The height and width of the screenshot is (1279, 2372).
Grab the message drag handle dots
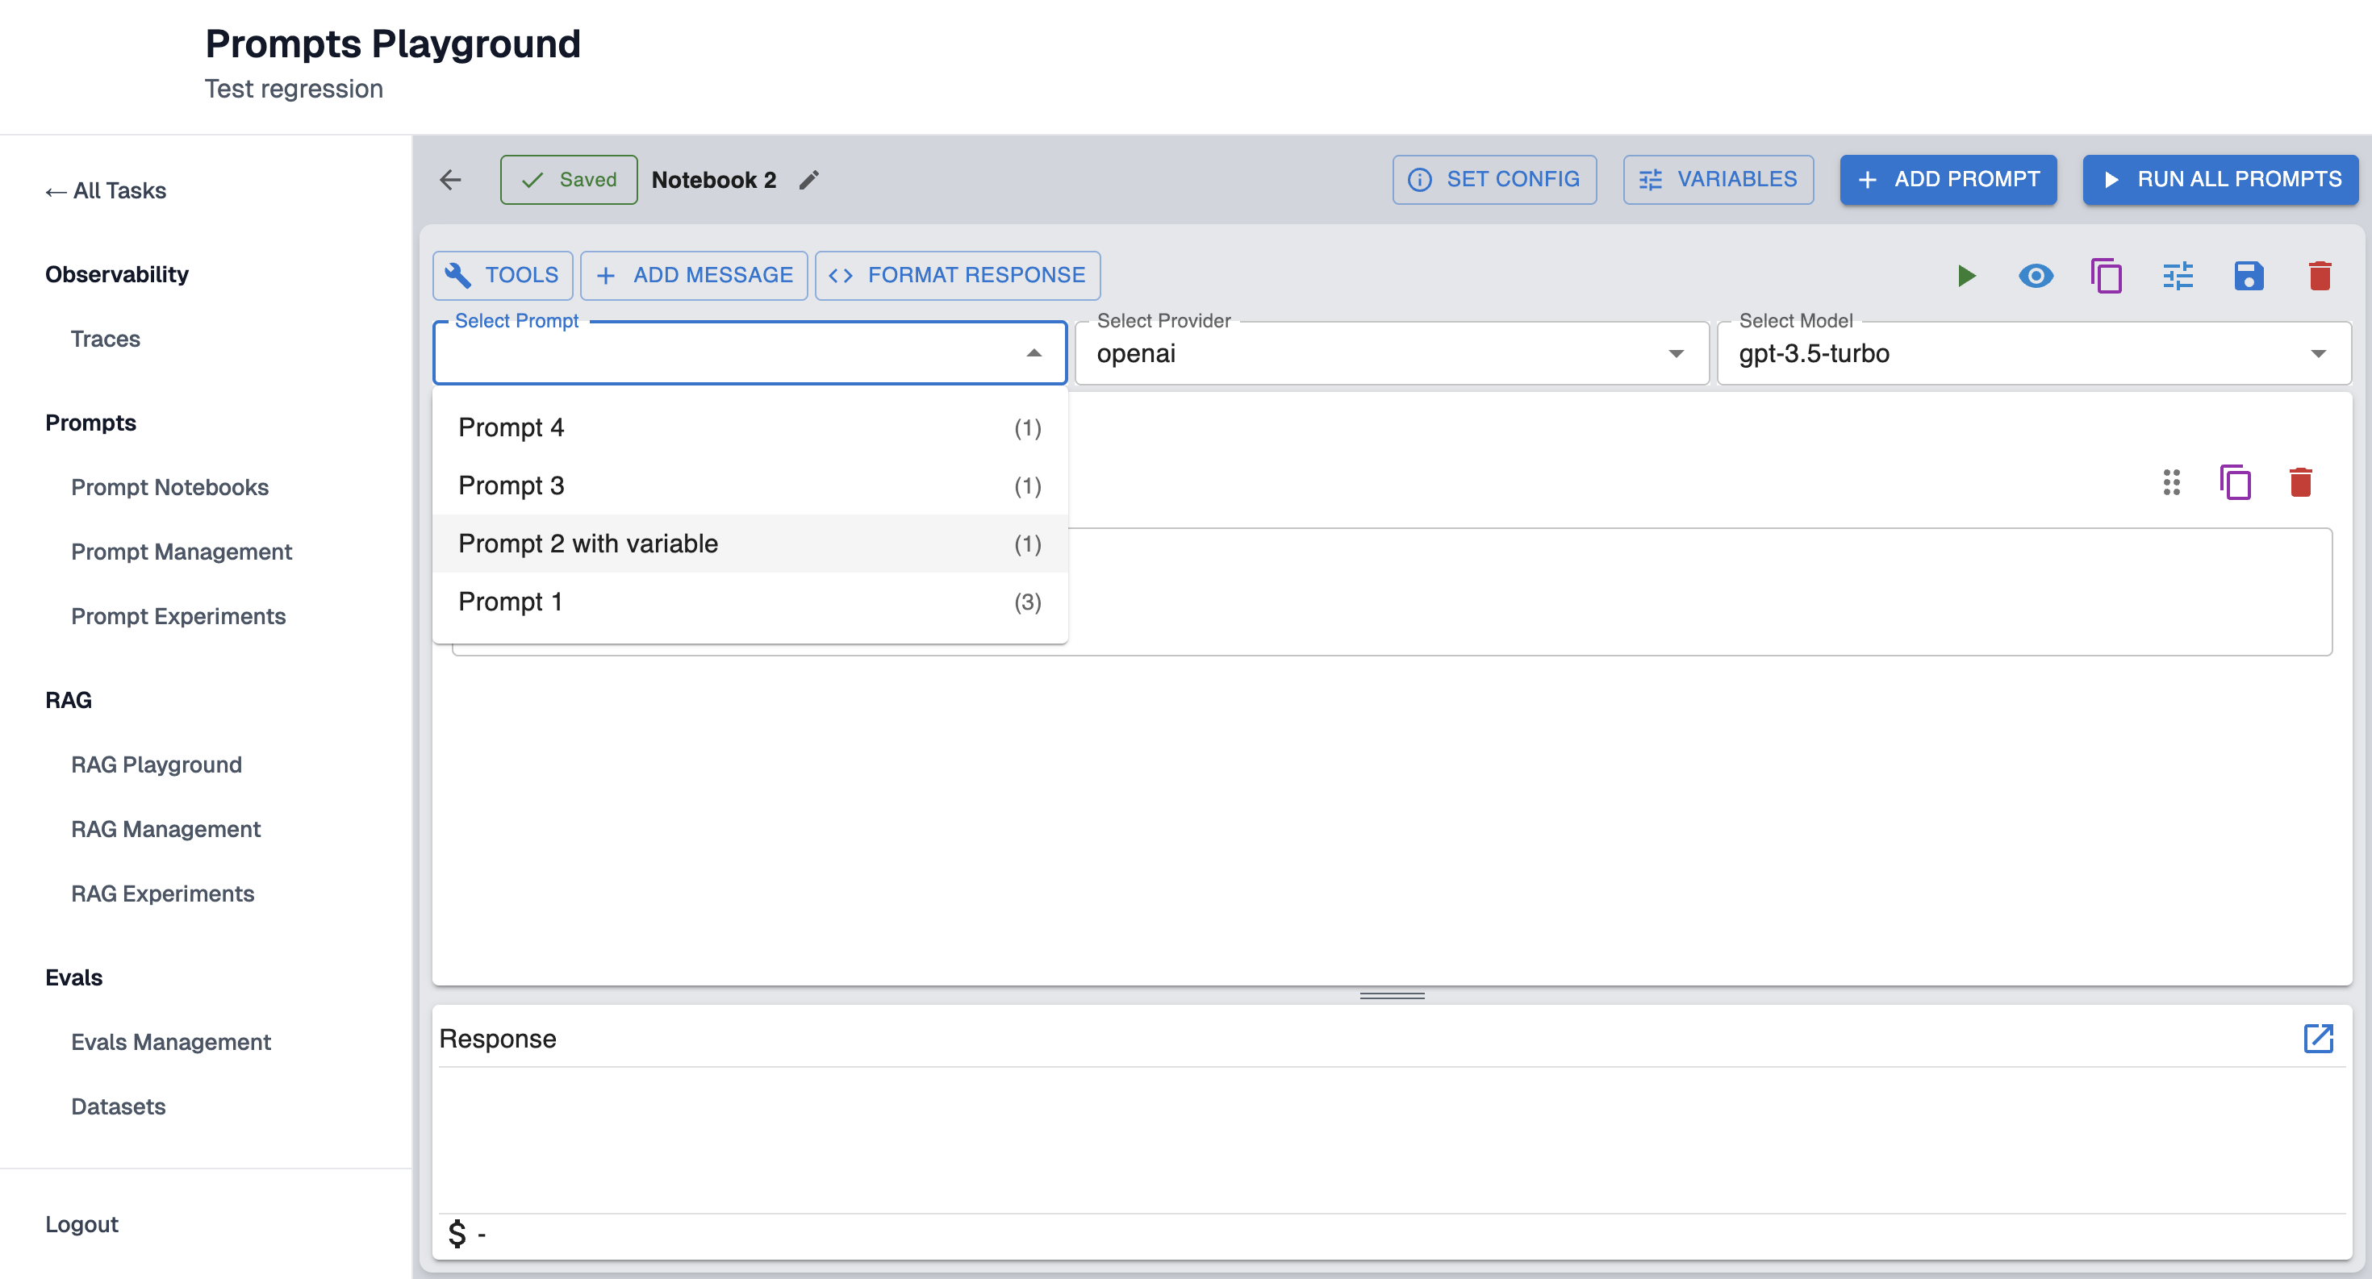[x=2170, y=482]
